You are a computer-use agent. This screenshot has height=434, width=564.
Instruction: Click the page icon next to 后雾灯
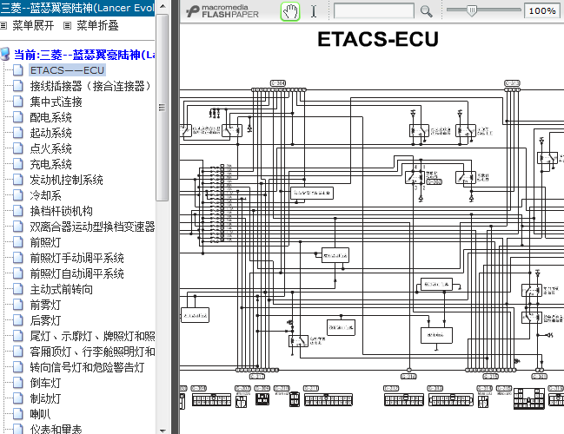point(18,320)
